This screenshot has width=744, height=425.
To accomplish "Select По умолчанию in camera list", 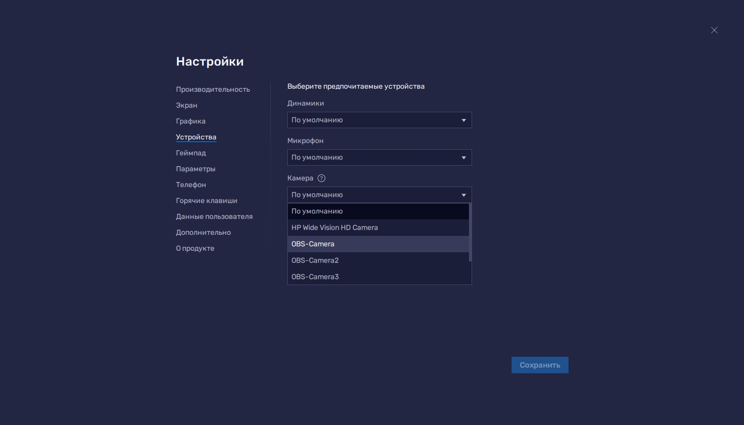I will pyautogui.click(x=378, y=211).
